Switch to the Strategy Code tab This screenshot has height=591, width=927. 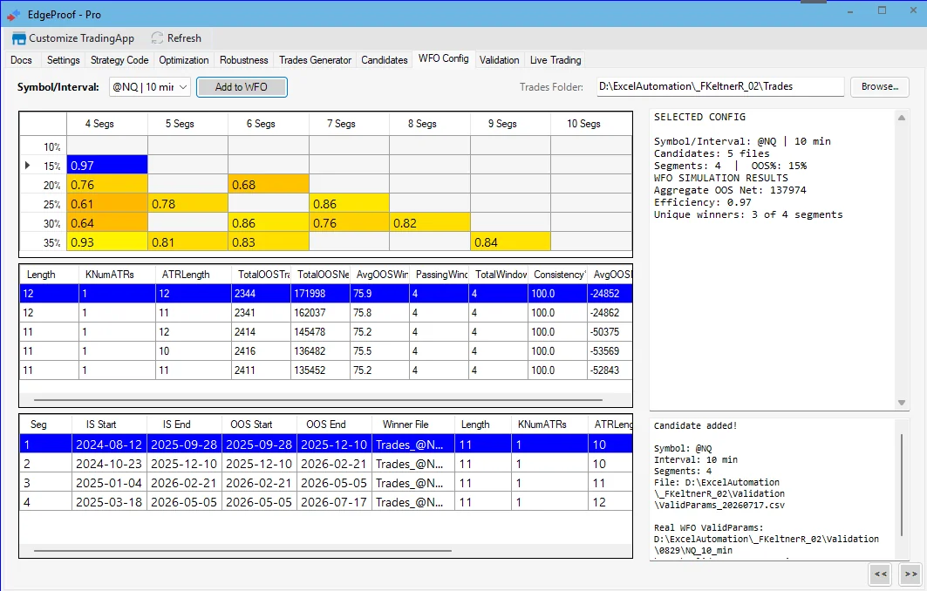(119, 59)
